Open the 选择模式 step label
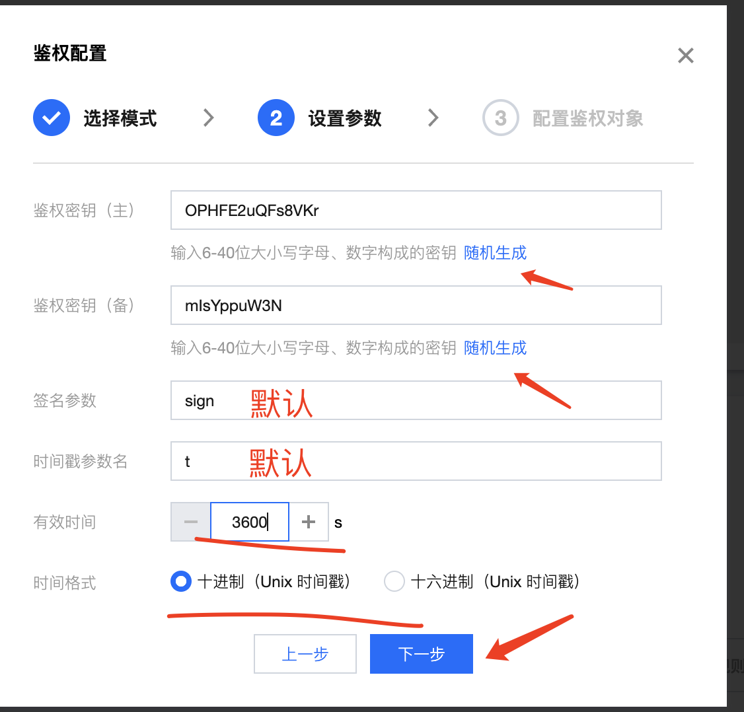 (x=120, y=118)
